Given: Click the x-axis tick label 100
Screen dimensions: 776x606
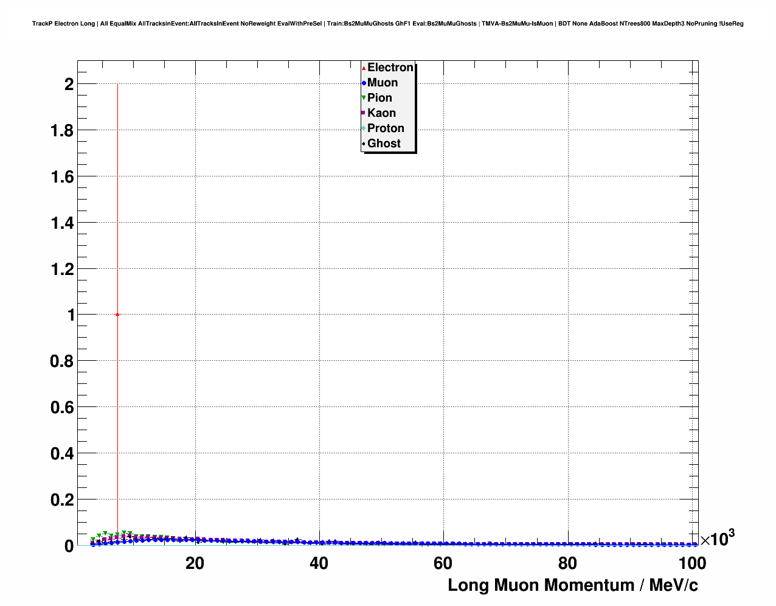Looking at the screenshot, I should (x=691, y=563).
